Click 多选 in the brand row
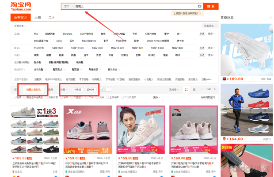This screenshot has width=274, height=177. 202,34
